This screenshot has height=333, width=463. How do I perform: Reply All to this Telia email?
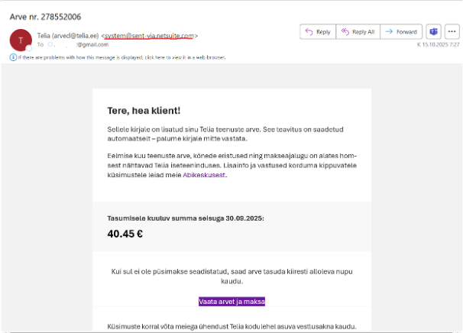point(357,31)
